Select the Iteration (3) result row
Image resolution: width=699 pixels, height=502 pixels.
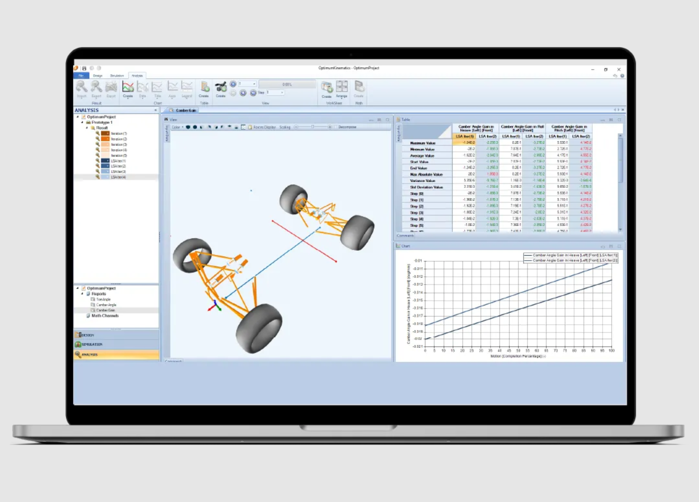coord(119,145)
